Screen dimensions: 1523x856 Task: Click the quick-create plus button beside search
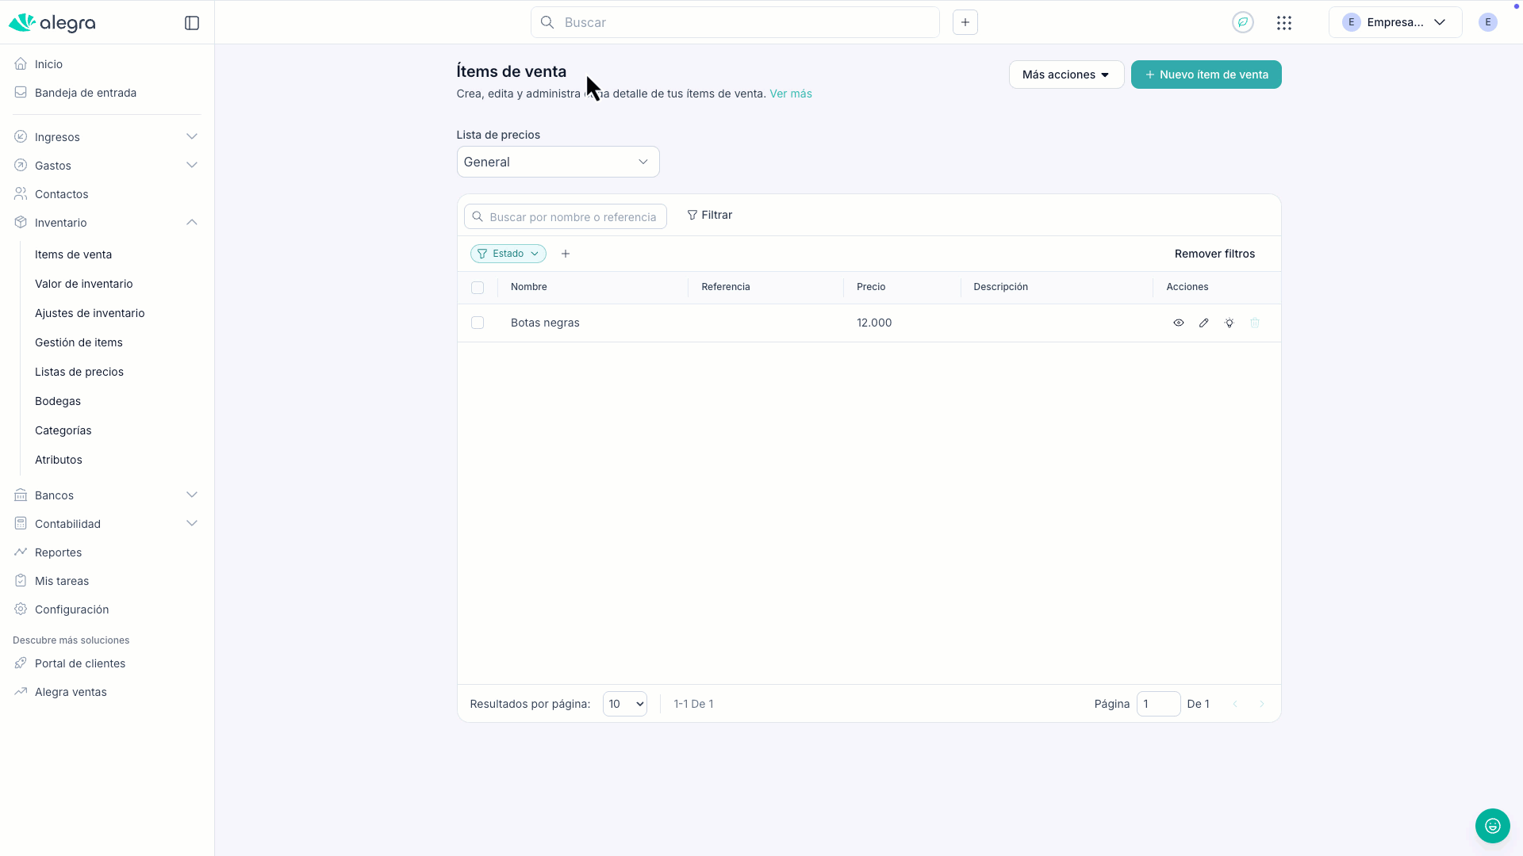tap(965, 22)
